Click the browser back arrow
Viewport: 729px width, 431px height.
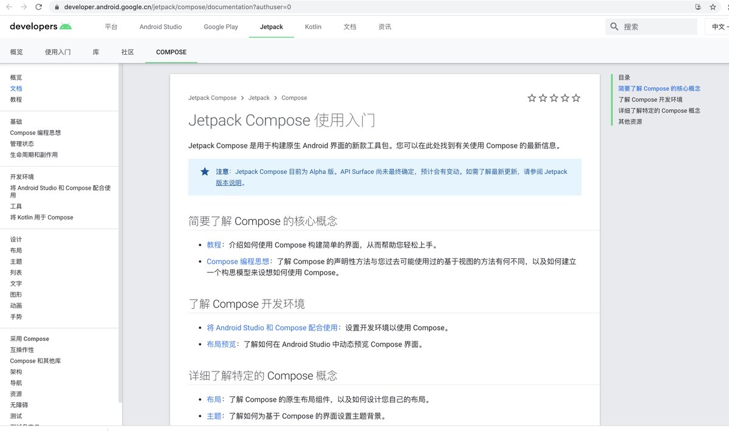[x=9, y=7]
